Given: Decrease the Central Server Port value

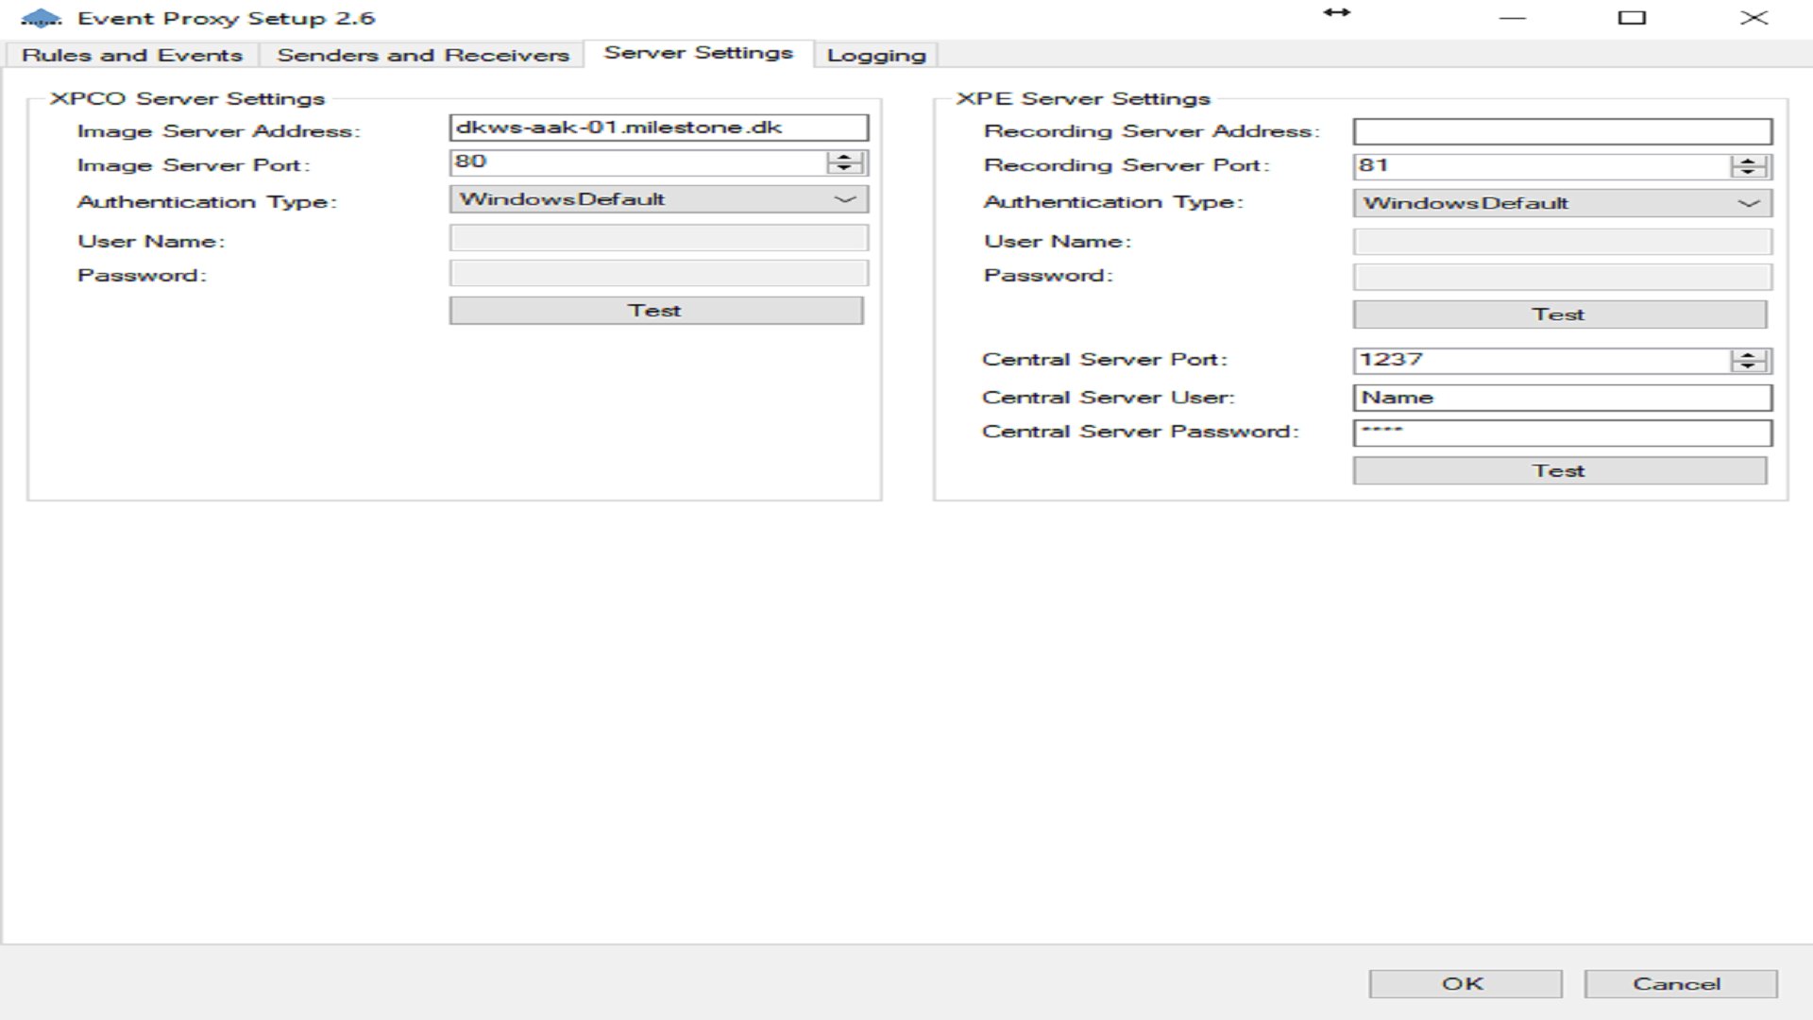Looking at the screenshot, I should (x=1749, y=367).
